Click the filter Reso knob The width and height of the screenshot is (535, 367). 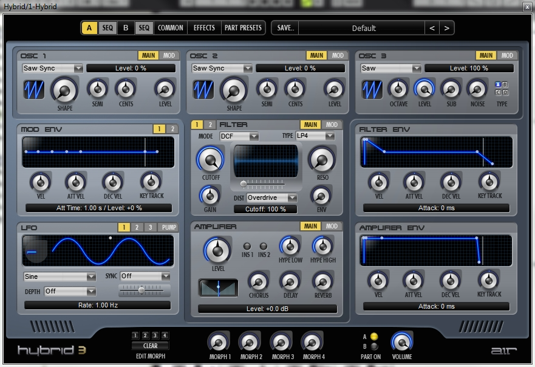(x=322, y=159)
